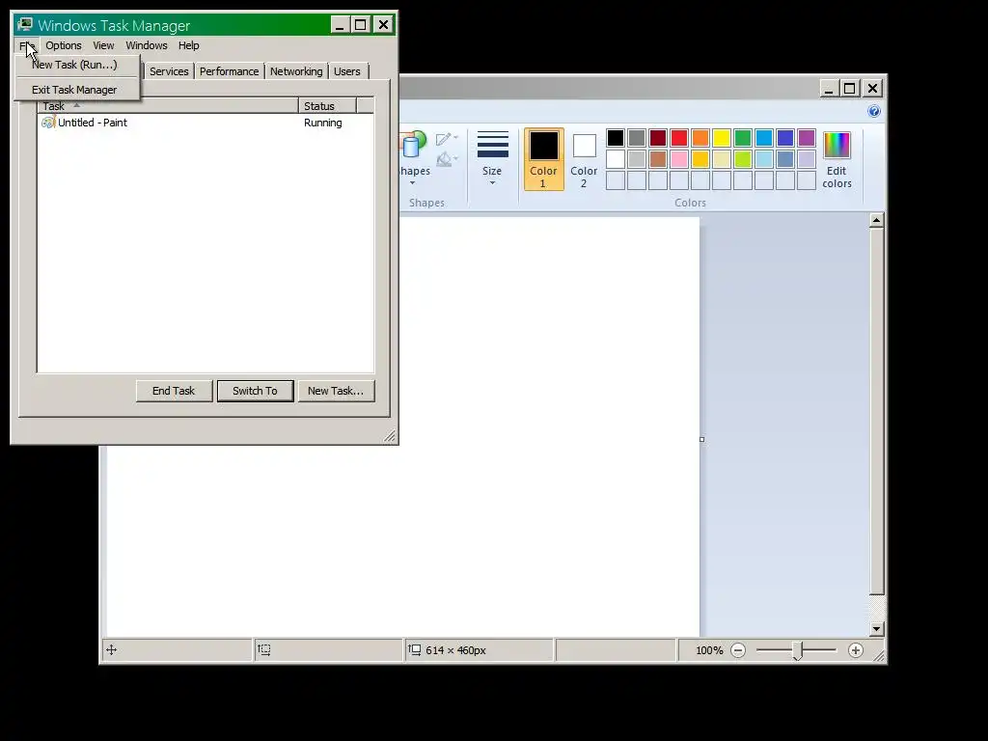Image resolution: width=988 pixels, height=741 pixels.
Task: Click the Task Manager title bar icon
Action: click(x=24, y=24)
